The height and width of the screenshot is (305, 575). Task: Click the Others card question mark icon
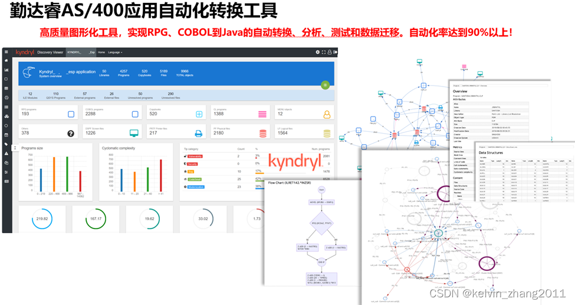coord(71,134)
